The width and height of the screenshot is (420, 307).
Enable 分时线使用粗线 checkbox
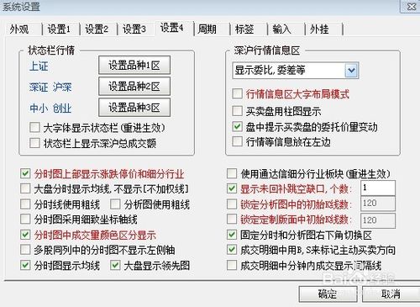[25, 204]
